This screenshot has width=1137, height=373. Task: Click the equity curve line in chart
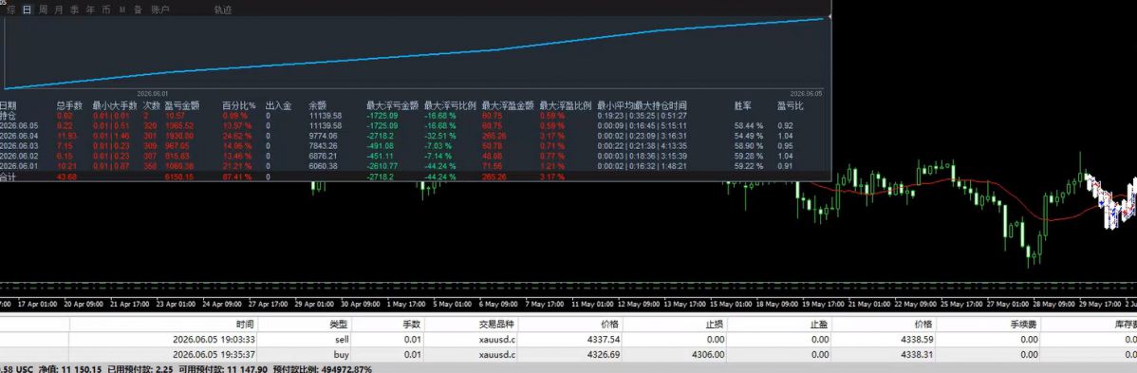click(x=413, y=54)
